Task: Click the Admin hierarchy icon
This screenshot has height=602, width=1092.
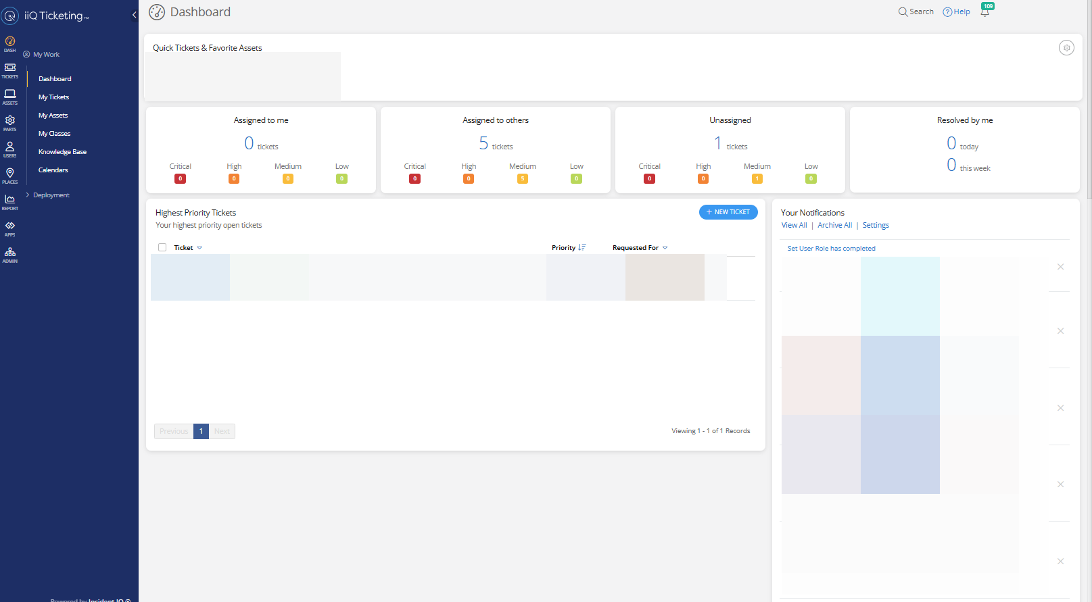Action: coord(10,254)
